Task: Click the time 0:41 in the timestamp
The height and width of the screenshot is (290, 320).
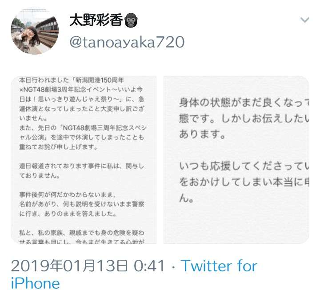Action: pyautogui.click(x=149, y=266)
